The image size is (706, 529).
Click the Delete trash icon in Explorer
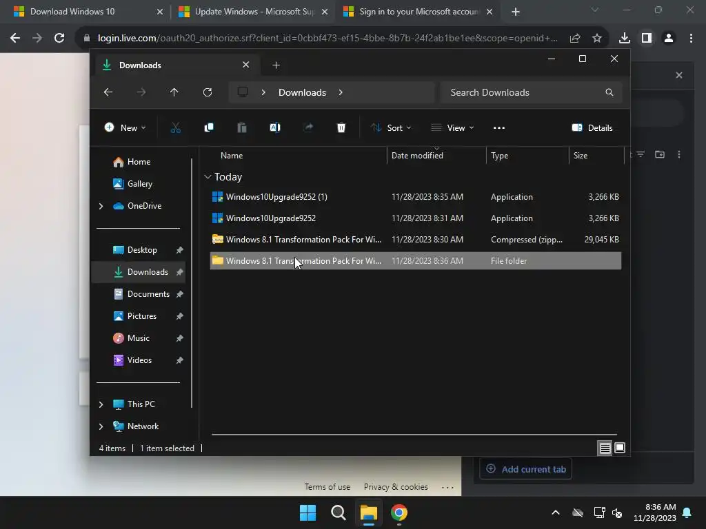pos(341,128)
